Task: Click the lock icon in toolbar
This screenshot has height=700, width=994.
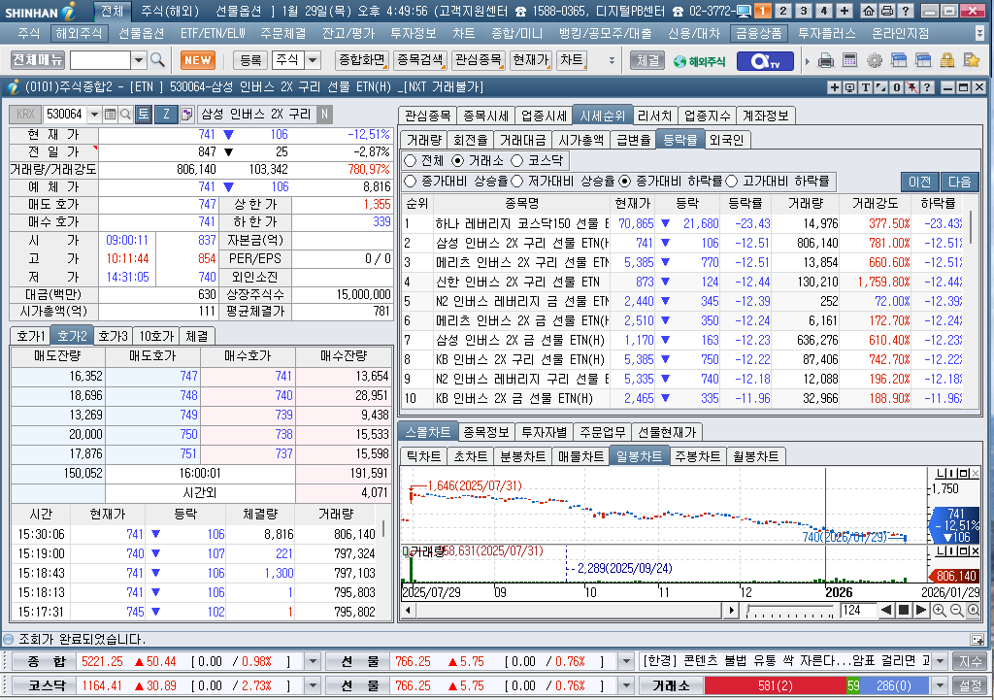Action: 947,61
